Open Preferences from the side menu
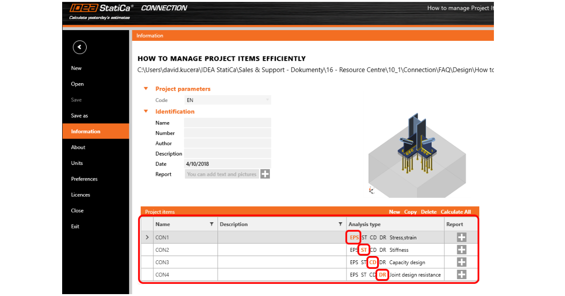This screenshot has height=296, width=565. (x=84, y=179)
